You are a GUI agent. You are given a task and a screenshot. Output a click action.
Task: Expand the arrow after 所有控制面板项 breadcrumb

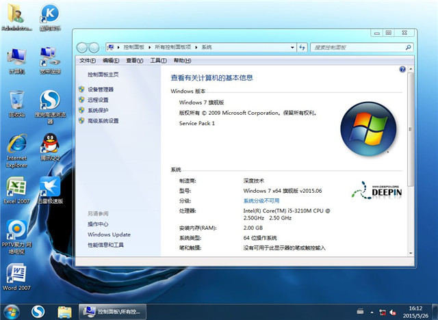(x=196, y=47)
